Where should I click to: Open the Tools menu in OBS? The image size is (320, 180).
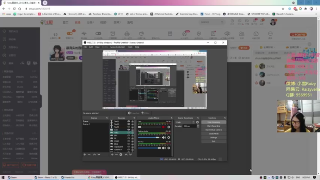[x=130, y=47]
